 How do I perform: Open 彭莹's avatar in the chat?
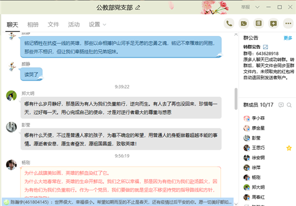[11, 127]
